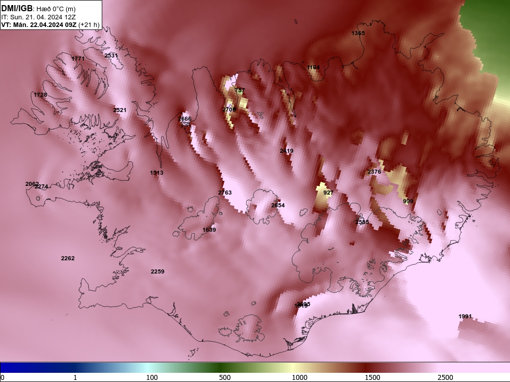Click the 2666 height label
Viewport: 510px width, 382px height.
[185, 119]
